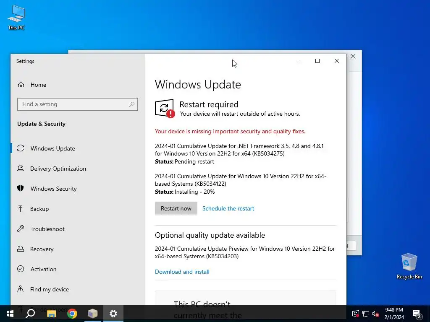The height and width of the screenshot is (322, 430).
Task: Minimize the Settings window
Action: tap(298, 61)
